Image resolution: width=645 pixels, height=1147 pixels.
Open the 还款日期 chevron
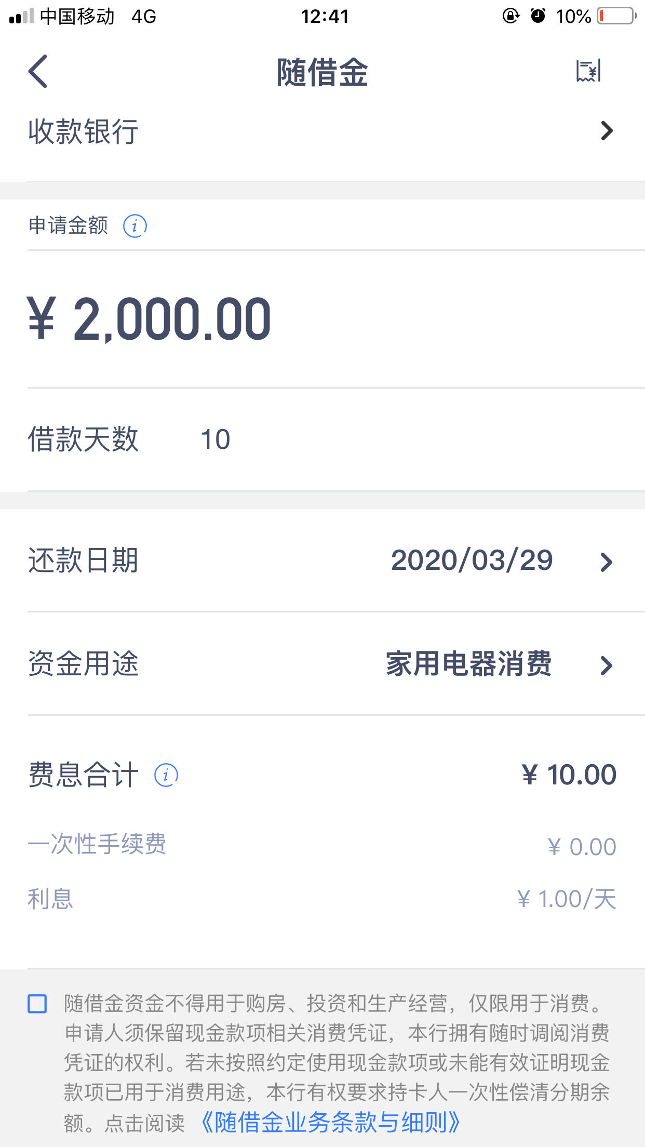pos(607,562)
